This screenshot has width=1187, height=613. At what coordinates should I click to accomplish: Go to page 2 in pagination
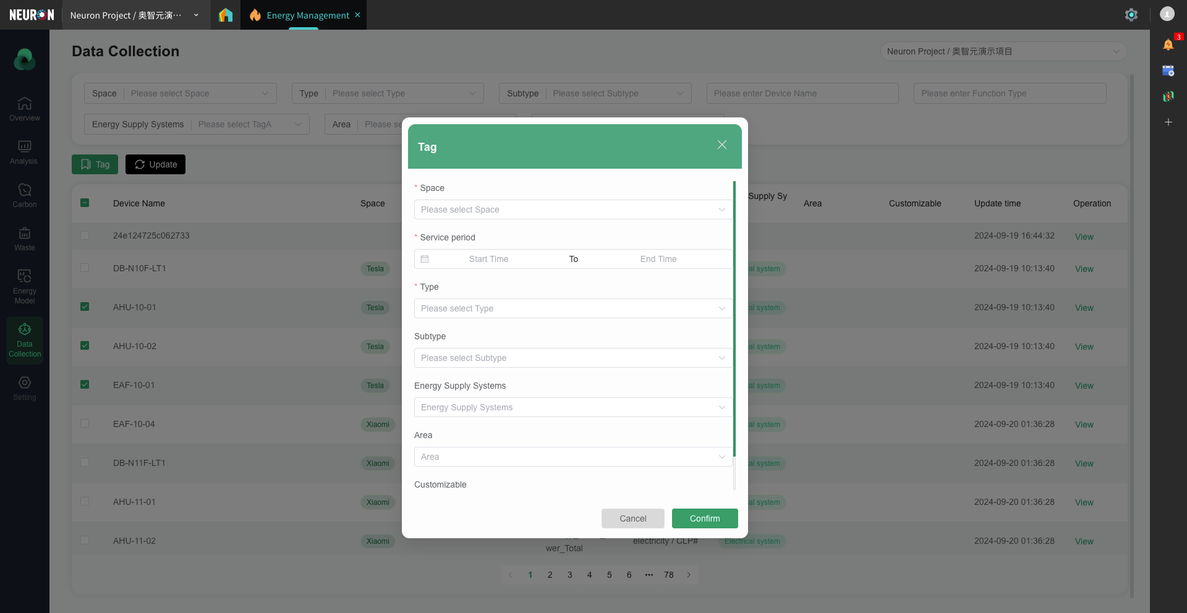(x=550, y=575)
